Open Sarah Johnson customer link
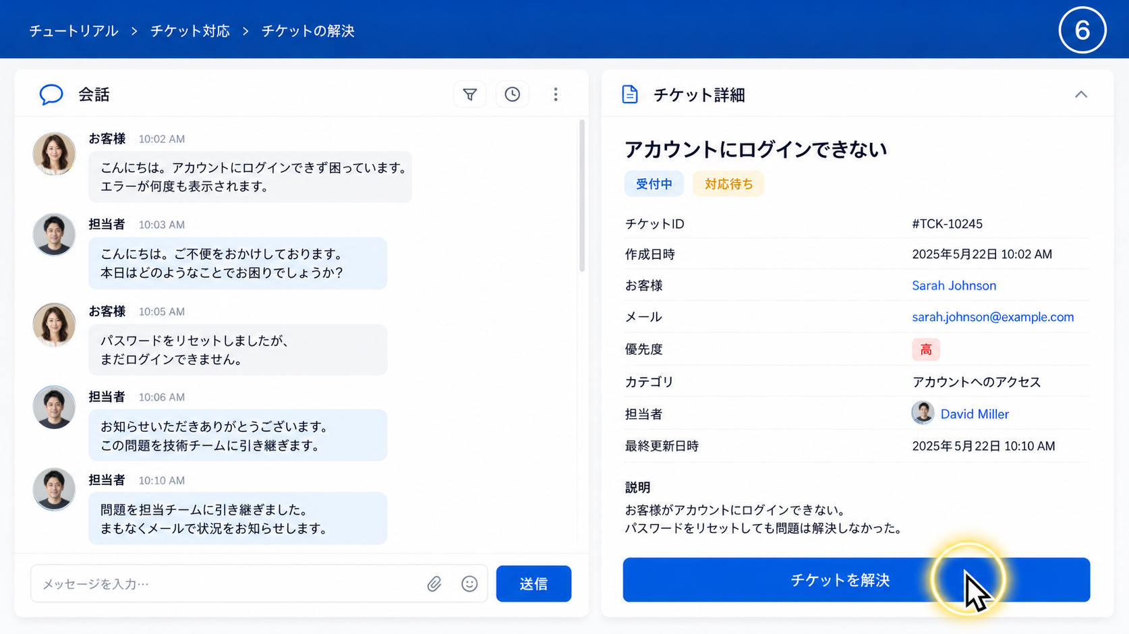The width and height of the screenshot is (1129, 634). (x=954, y=285)
